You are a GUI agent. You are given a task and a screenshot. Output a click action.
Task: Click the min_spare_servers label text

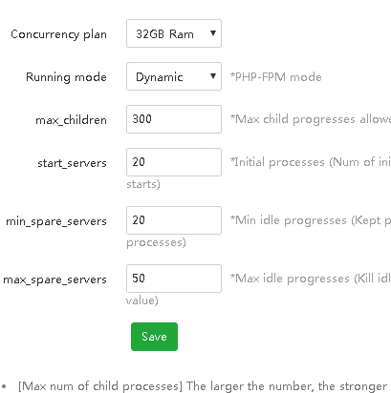(x=56, y=221)
